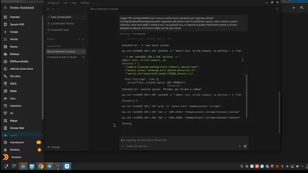The height and width of the screenshot is (173, 308).
Task: Expand the sed 2235,2290p command row
Action: [x=182, y=118]
